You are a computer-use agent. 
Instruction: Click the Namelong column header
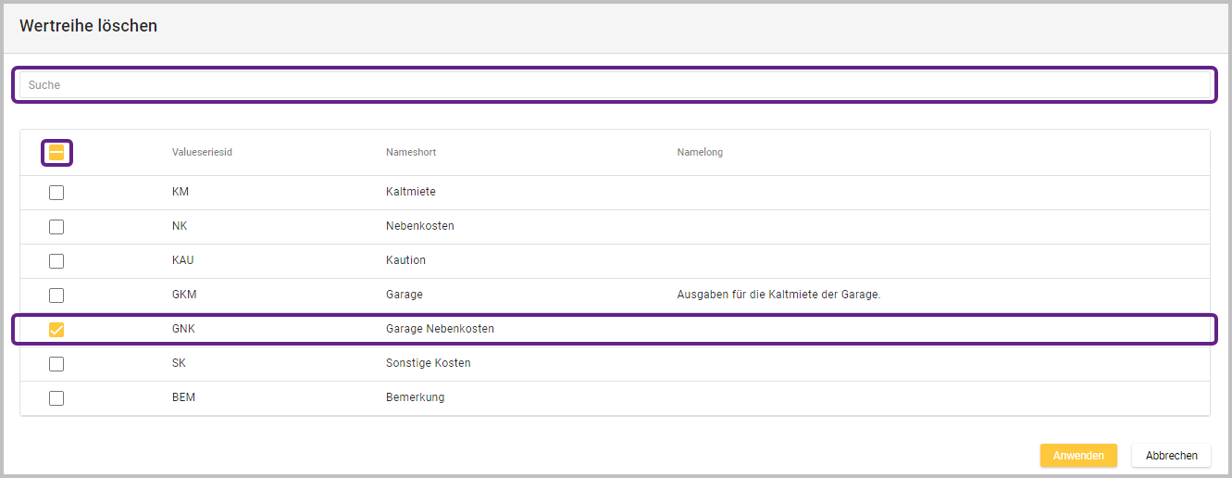700,152
